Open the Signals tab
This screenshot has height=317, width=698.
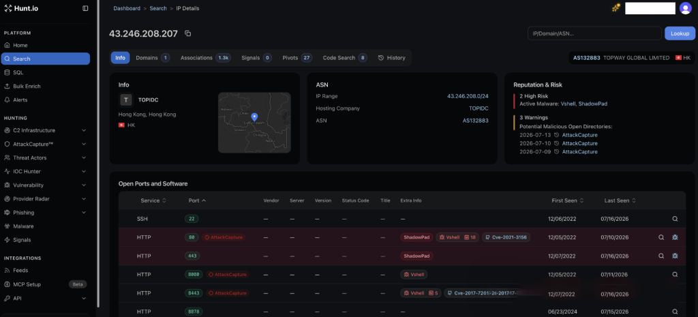pos(256,58)
